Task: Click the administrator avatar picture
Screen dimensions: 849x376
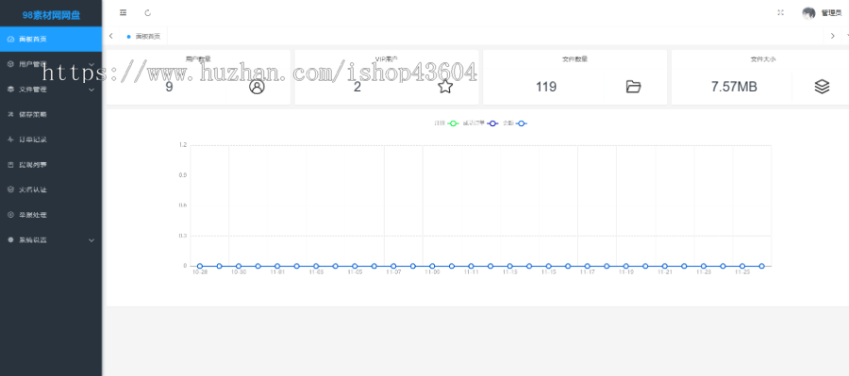Action: pyautogui.click(x=808, y=13)
